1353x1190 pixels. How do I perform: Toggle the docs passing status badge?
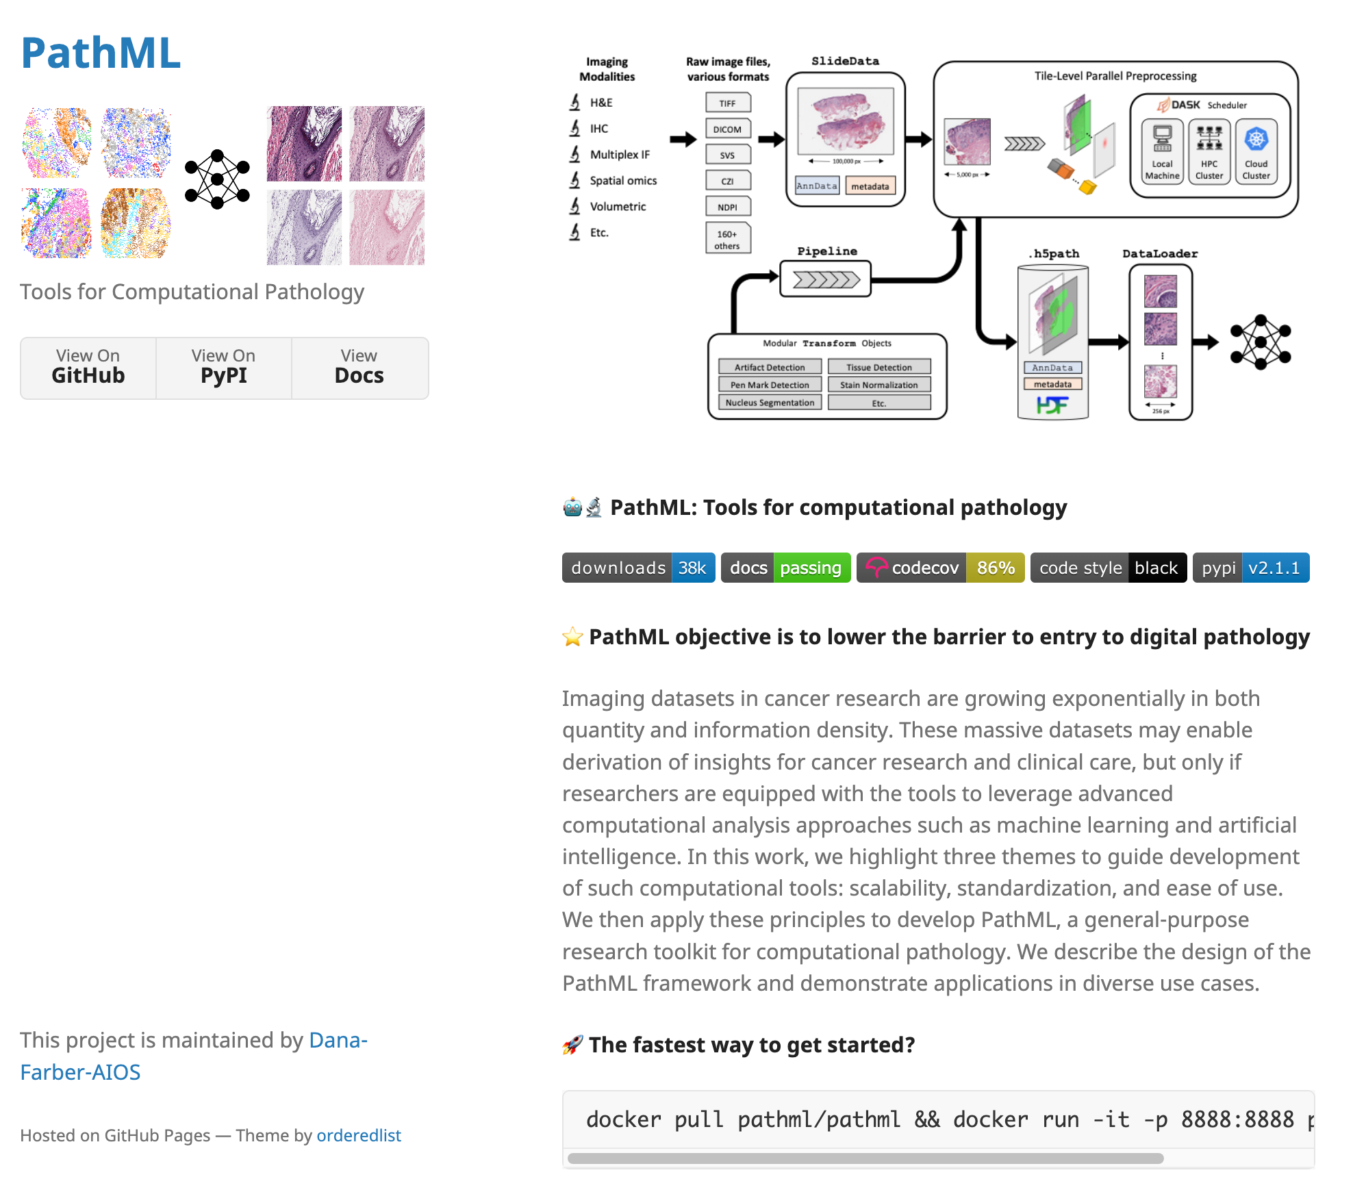click(x=780, y=568)
